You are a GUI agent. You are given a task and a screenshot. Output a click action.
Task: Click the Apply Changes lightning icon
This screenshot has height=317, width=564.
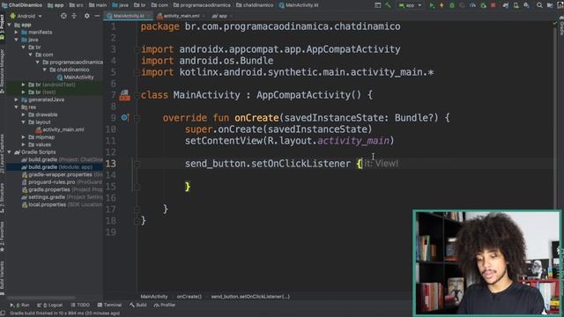click(442, 5)
